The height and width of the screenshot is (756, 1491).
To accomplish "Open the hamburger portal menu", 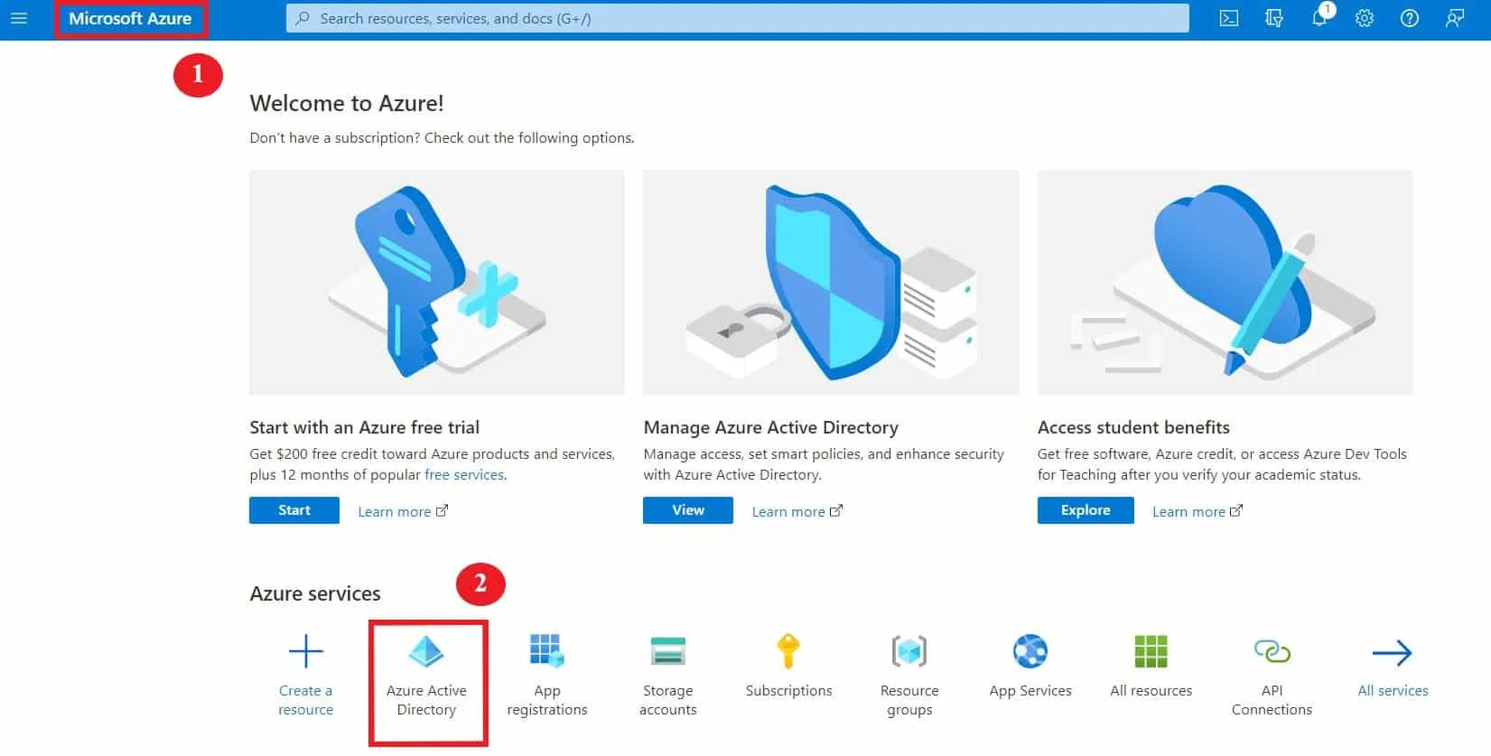I will 19,18.
